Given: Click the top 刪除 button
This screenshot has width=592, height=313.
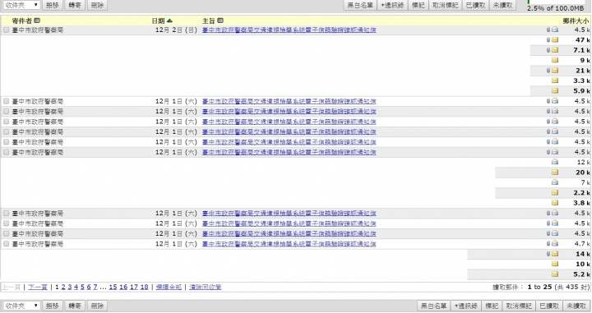Looking at the screenshot, I should pyautogui.click(x=97, y=5).
